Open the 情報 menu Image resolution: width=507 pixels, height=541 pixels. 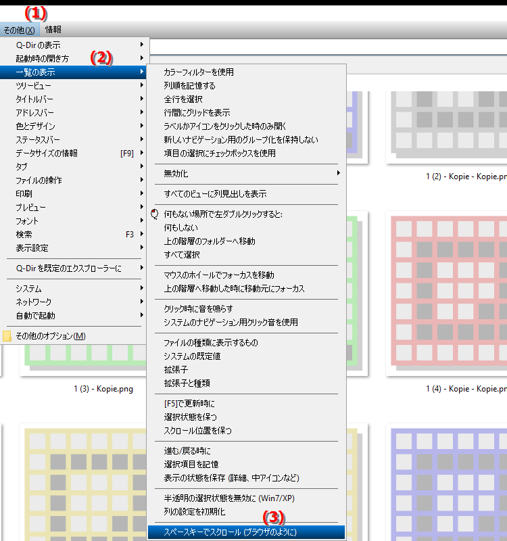pyautogui.click(x=53, y=30)
